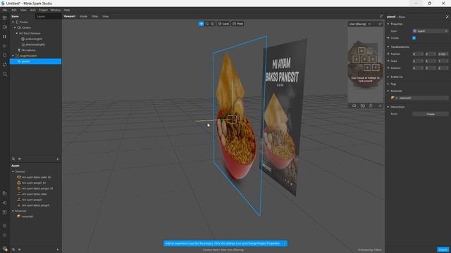
Task: Click the Create patch button
Action: (x=431, y=114)
